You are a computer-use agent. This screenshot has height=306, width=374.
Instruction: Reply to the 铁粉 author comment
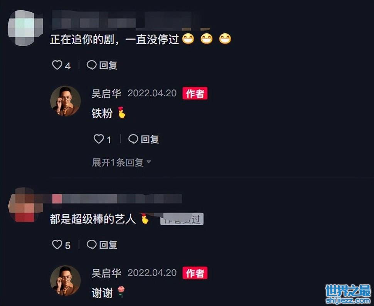coord(143,139)
